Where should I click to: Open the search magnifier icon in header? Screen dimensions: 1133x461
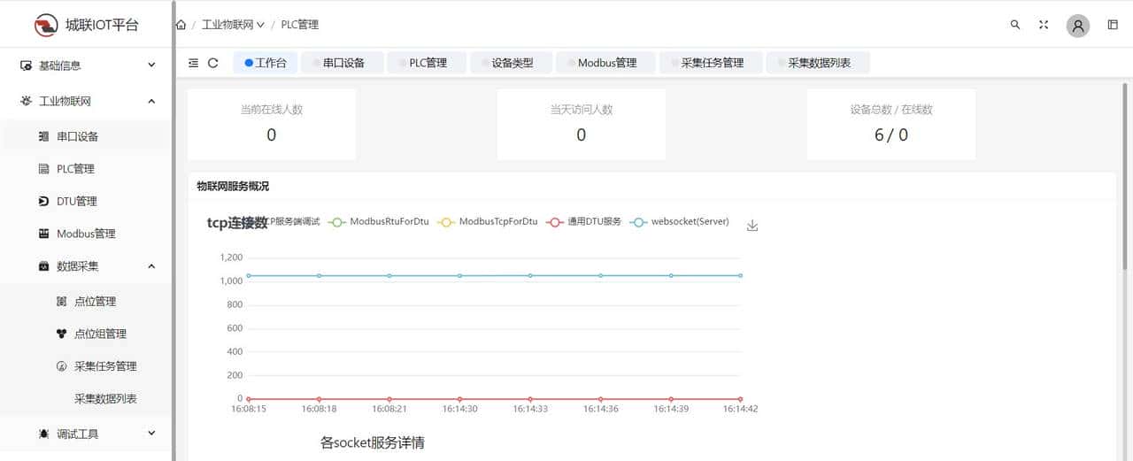click(1015, 25)
